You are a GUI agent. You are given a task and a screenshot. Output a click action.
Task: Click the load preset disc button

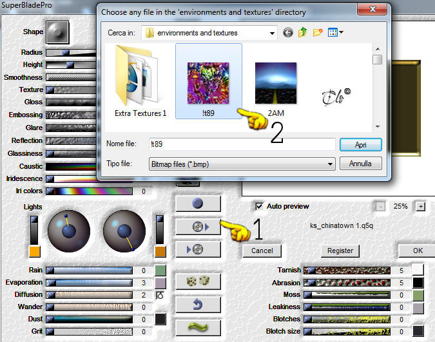pyautogui.click(x=198, y=227)
